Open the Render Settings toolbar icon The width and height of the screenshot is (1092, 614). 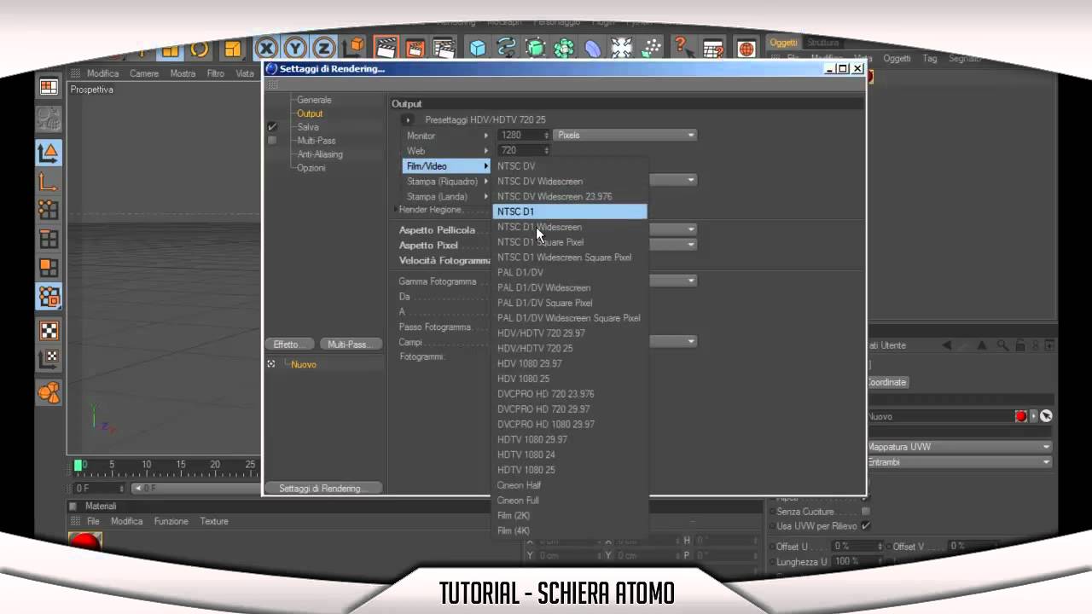444,48
